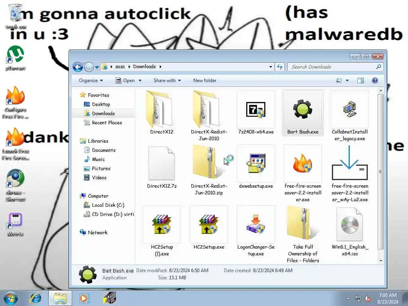Open the DirectX-Redist-Jun-2010 folder
Screen dimensions: 408x306
(x=209, y=116)
